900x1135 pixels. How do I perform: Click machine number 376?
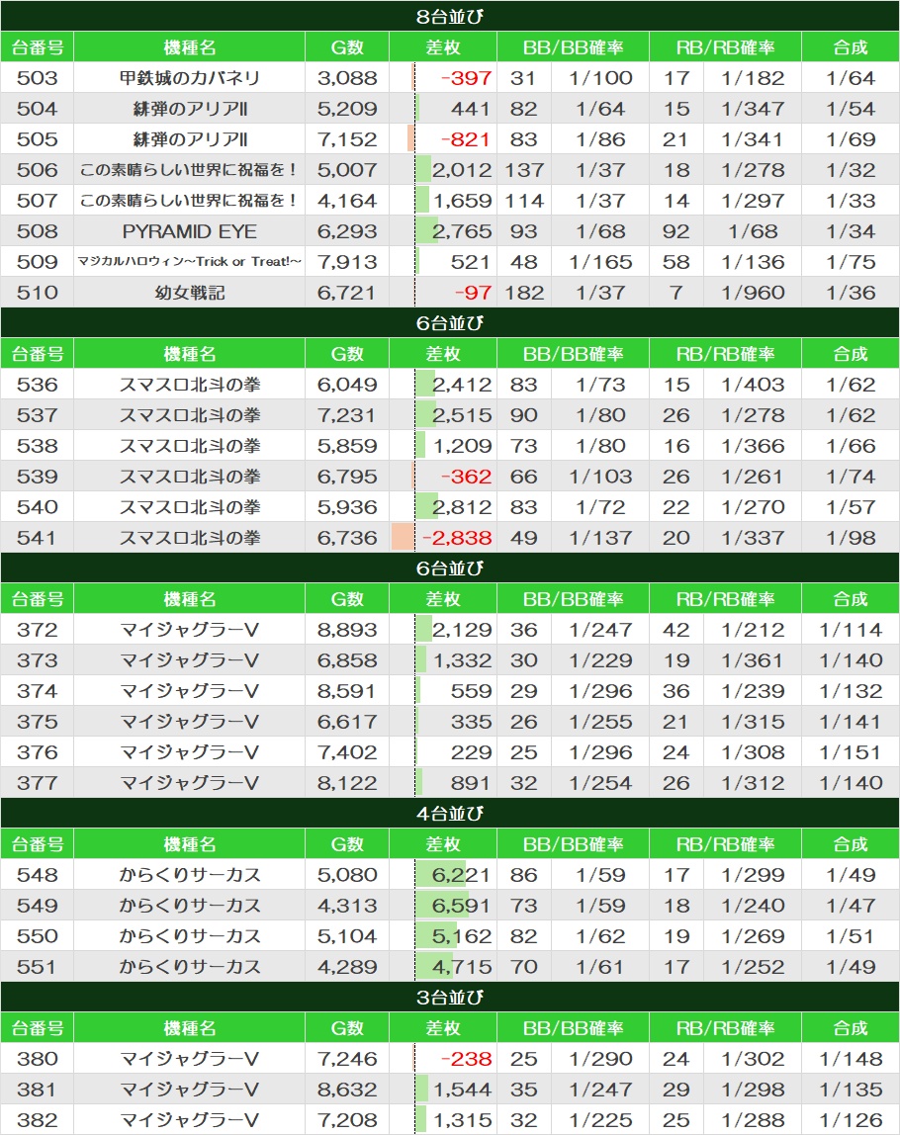(x=37, y=752)
